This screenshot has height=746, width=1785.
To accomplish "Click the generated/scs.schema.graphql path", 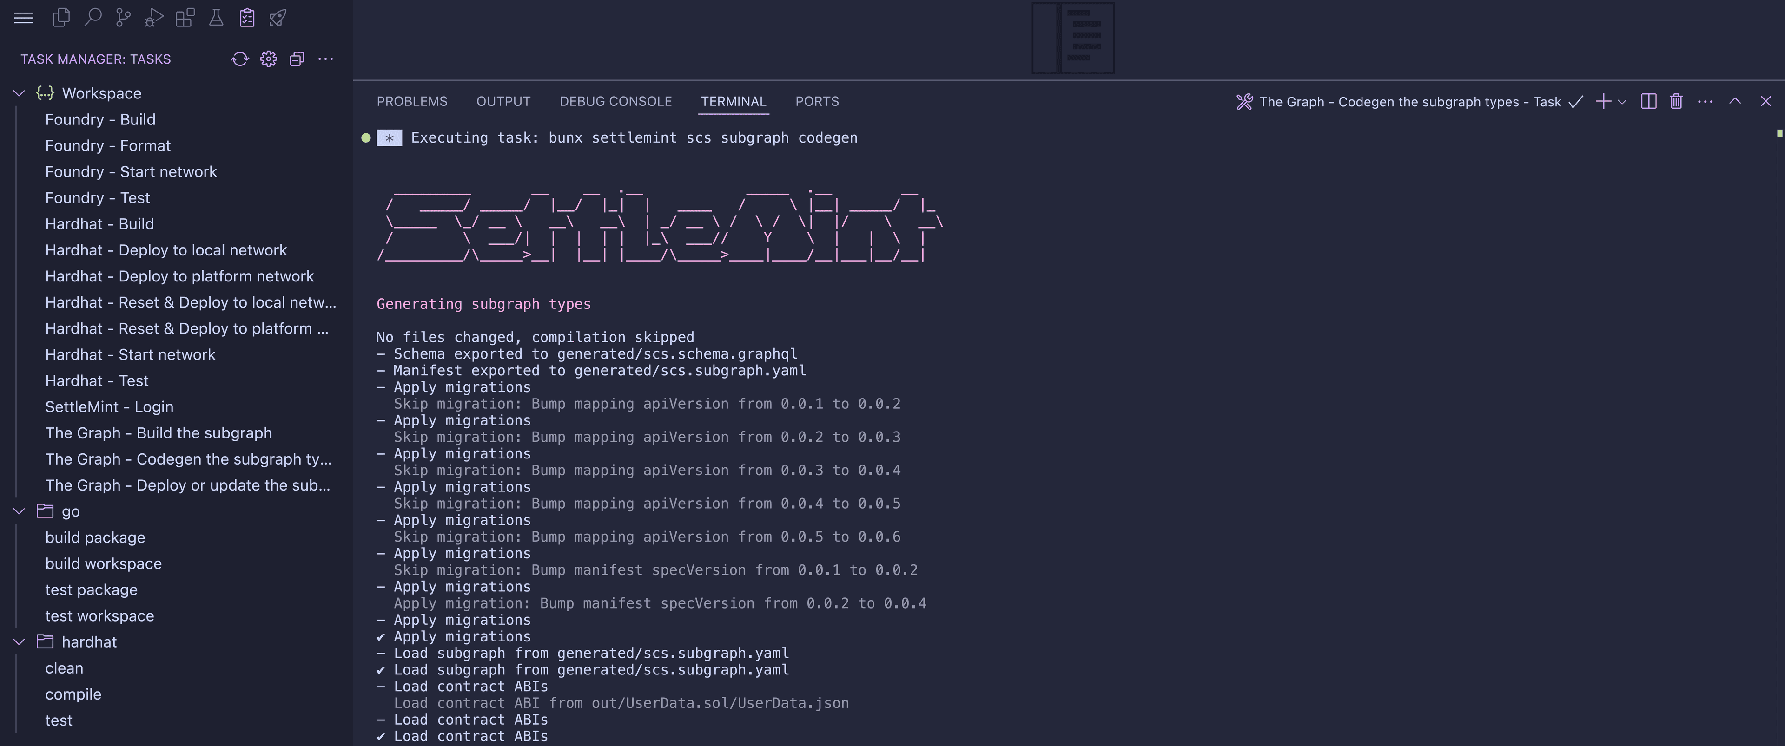I will point(677,354).
